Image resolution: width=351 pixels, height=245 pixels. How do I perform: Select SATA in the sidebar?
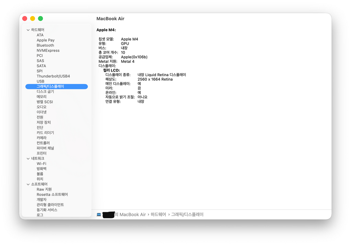[x=41, y=66]
